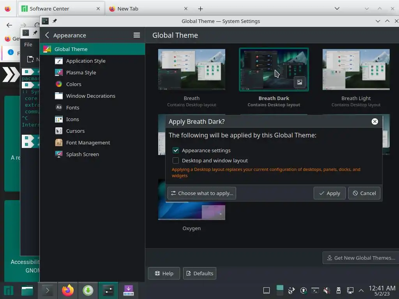This screenshot has height=299, width=399.
Task: Open a new Firefox tab
Action: coord(201,9)
